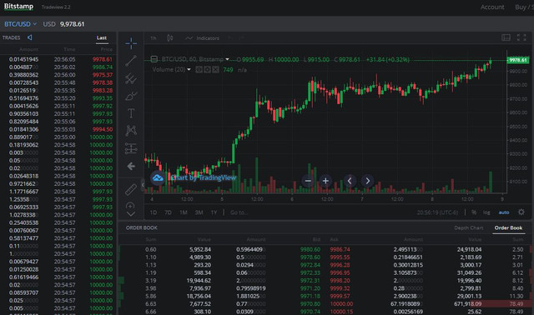Click Go to date field
The height and width of the screenshot is (315, 534).
(x=239, y=212)
